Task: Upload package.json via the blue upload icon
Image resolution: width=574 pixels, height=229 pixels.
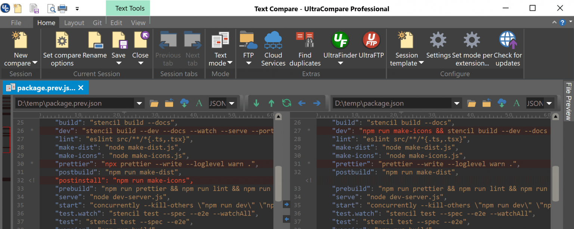Action: [502, 103]
